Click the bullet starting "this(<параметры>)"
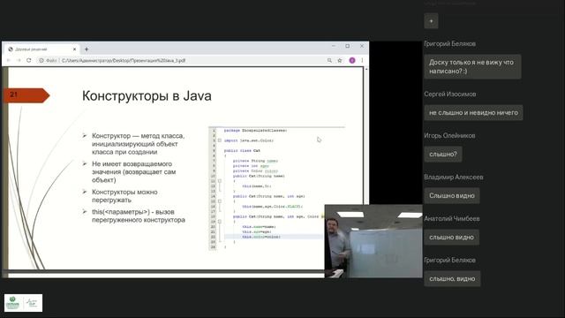 pos(139,216)
